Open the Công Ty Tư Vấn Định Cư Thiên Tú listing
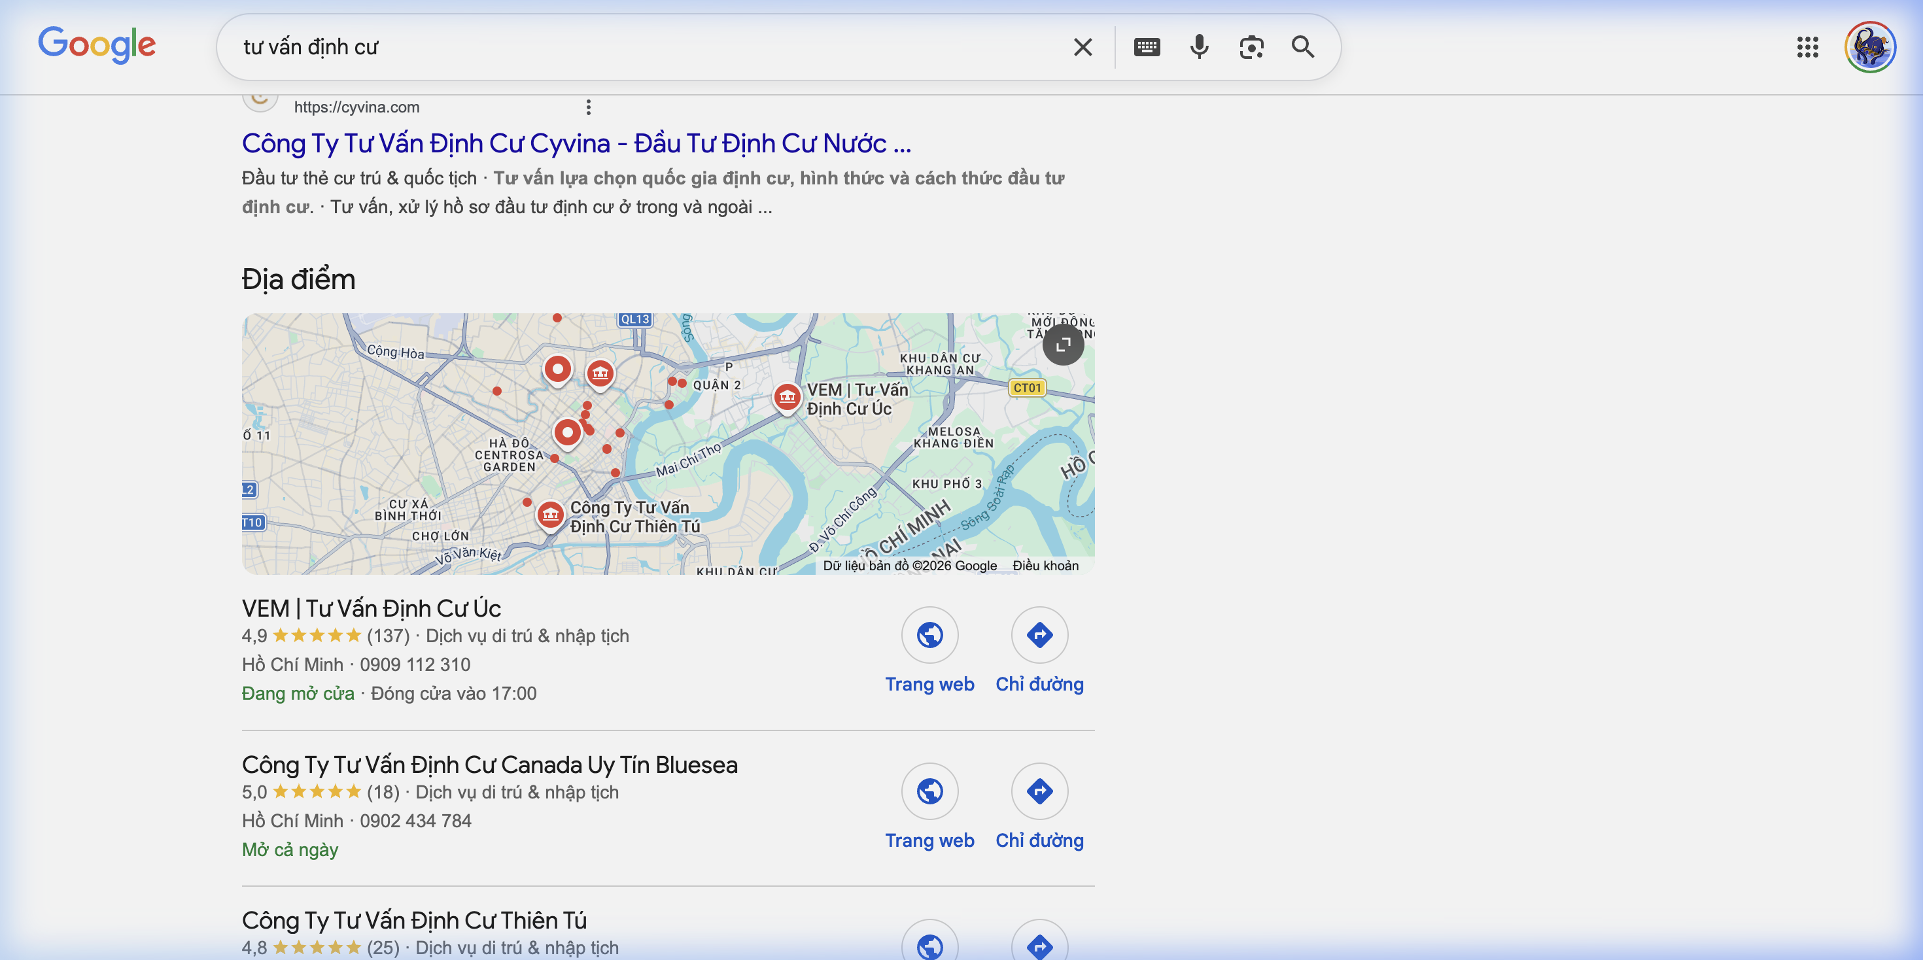The width and height of the screenshot is (1923, 960). (414, 920)
